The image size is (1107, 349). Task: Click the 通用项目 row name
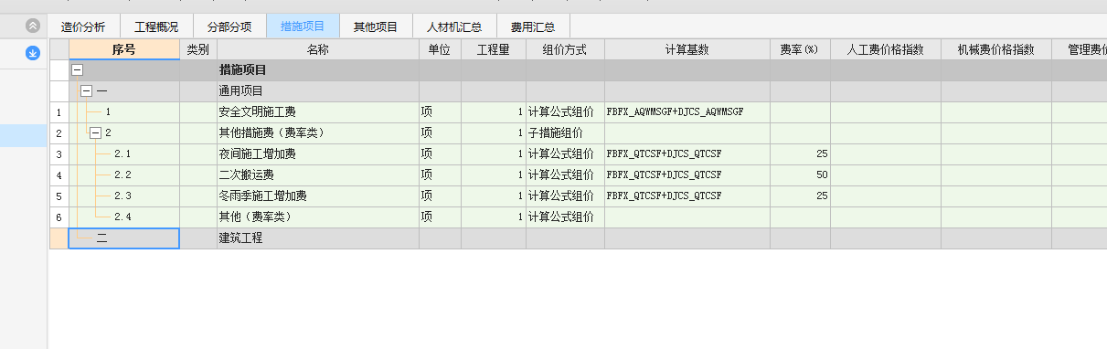(x=318, y=90)
